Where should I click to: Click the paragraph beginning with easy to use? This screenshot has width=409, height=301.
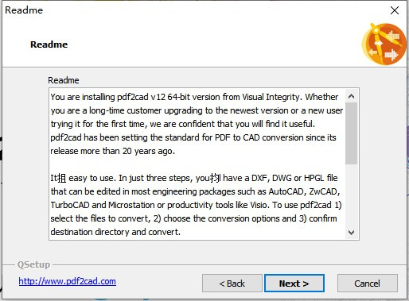[x=196, y=205]
